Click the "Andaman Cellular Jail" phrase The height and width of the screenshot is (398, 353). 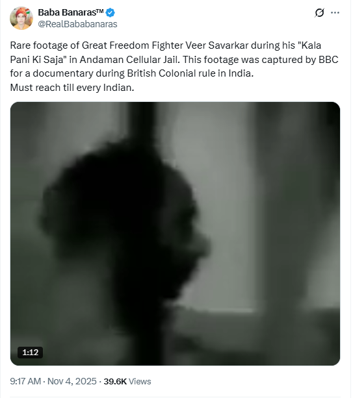pos(128,60)
